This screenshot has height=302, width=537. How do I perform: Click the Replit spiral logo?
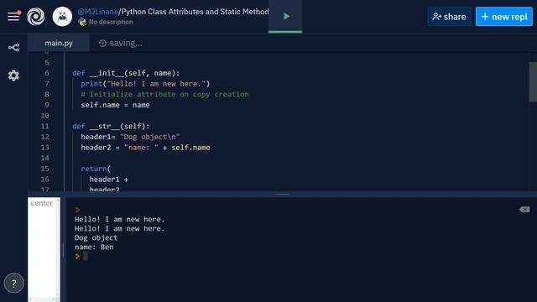[36, 17]
